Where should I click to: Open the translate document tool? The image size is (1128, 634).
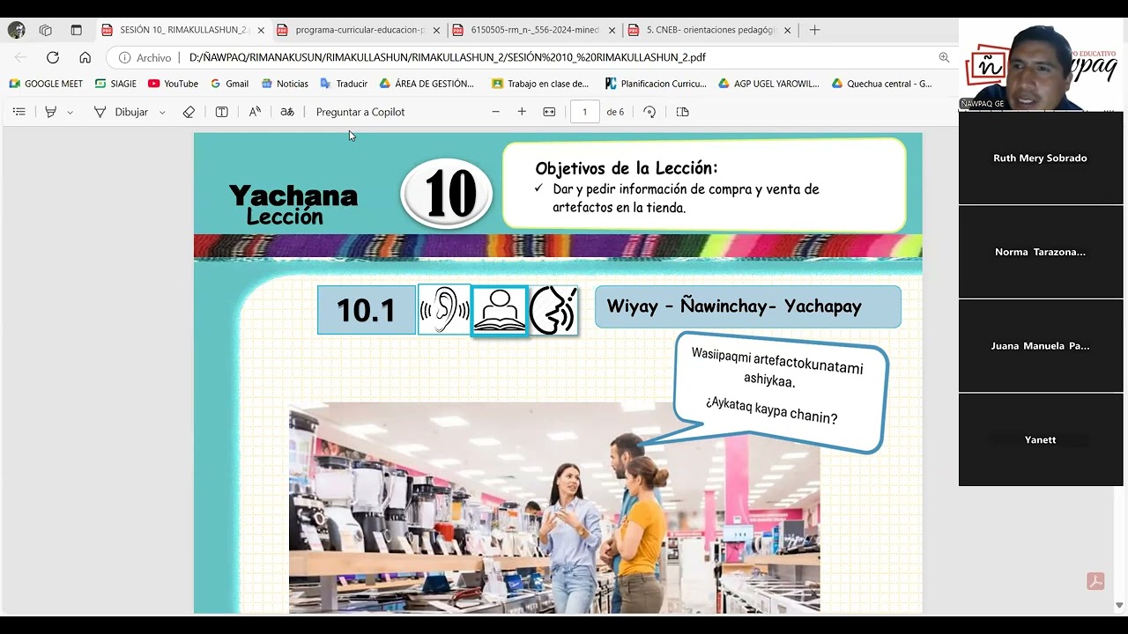(287, 112)
